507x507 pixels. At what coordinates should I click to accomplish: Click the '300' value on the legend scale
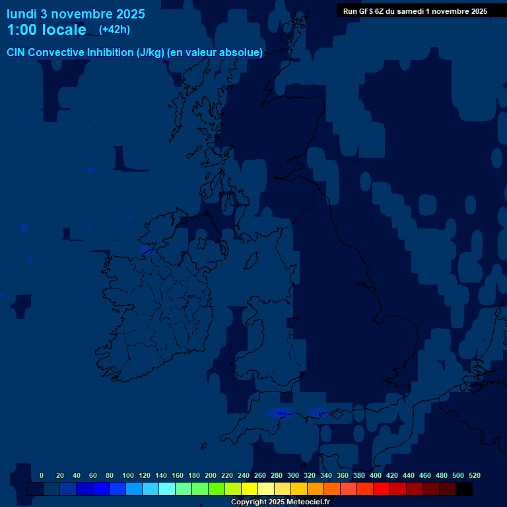[292, 475]
